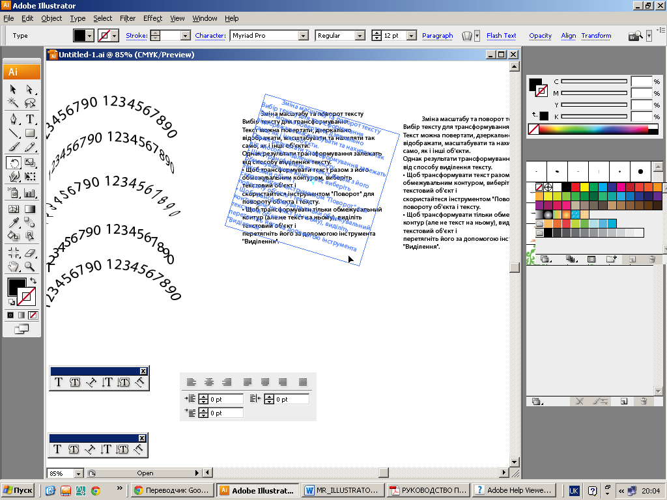The image size is (667, 500).
Task: Click the Crop Area tool
Action: pyautogui.click(x=13, y=253)
